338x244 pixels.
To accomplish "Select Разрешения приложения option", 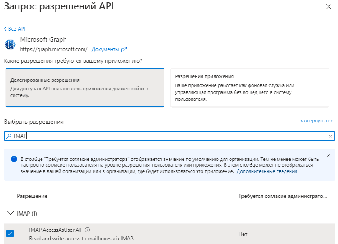I will (x=250, y=88).
